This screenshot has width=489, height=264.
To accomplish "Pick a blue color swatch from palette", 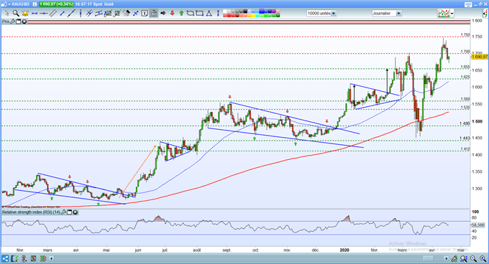I will point(262,11).
